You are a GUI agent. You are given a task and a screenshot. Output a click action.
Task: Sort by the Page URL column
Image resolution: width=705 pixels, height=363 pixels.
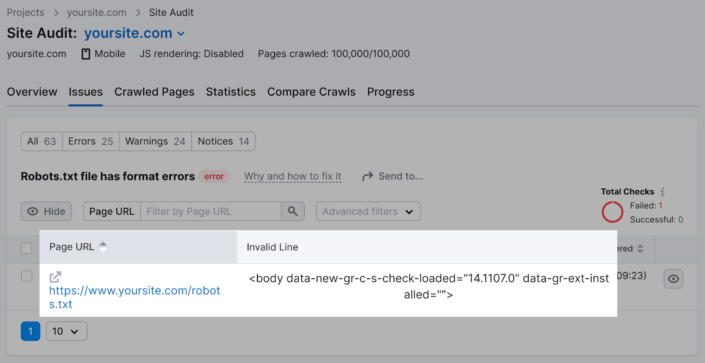[78, 247]
